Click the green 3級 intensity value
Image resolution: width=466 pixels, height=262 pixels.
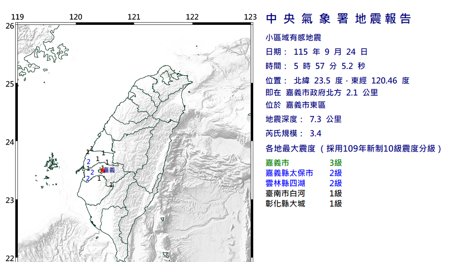point(336,163)
